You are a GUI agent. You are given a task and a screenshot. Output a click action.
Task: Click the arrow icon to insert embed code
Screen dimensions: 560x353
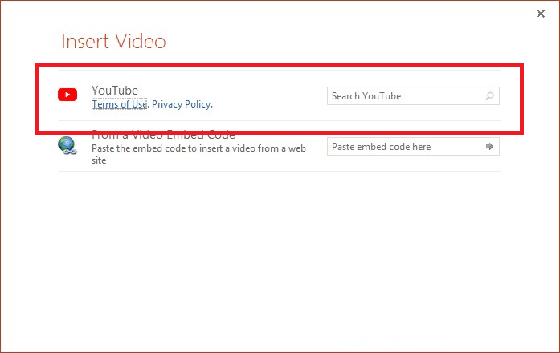(489, 147)
